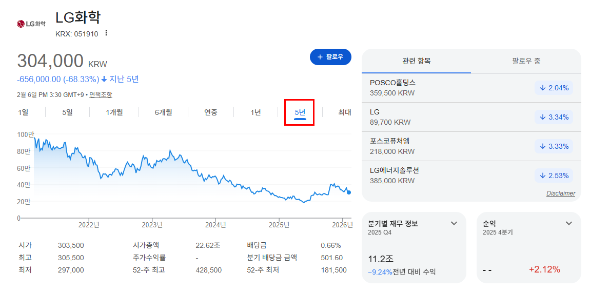Click the 2.53% down change badge
590x292 pixels.
554,176
